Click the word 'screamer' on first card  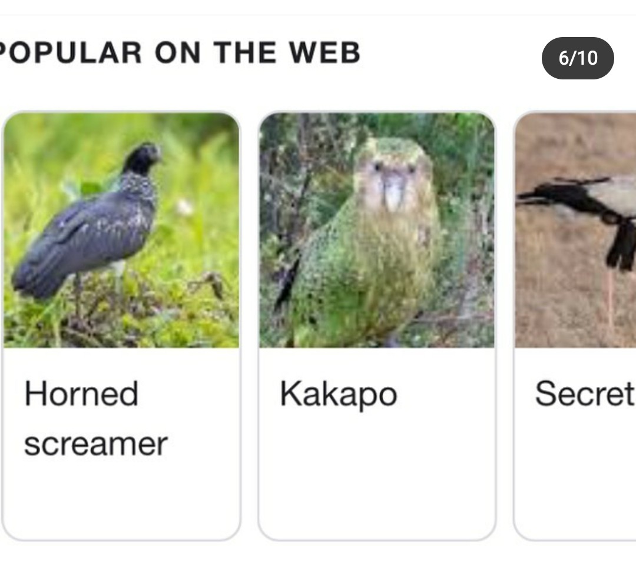96,445
